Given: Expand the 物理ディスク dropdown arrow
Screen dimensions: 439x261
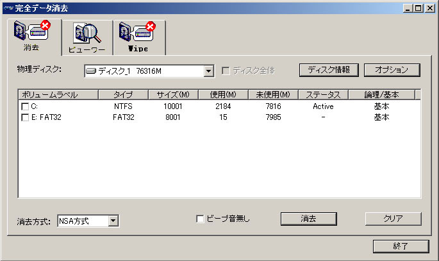Looking at the screenshot, I should 208,71.
